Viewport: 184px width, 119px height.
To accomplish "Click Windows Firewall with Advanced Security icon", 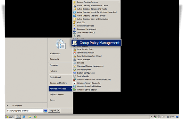I will 74,80.
